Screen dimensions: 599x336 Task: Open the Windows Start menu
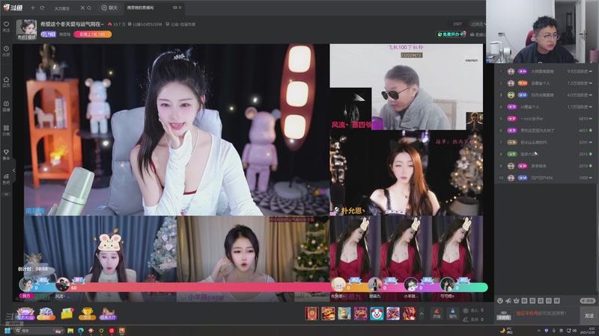[7, 331]
